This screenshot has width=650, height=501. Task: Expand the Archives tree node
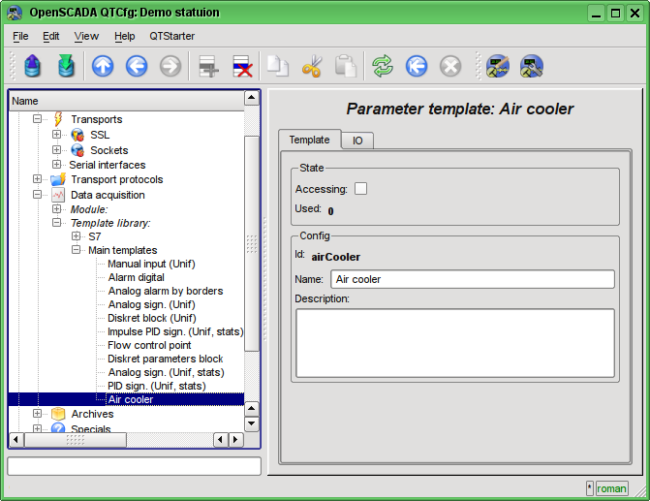pos(38,414)
